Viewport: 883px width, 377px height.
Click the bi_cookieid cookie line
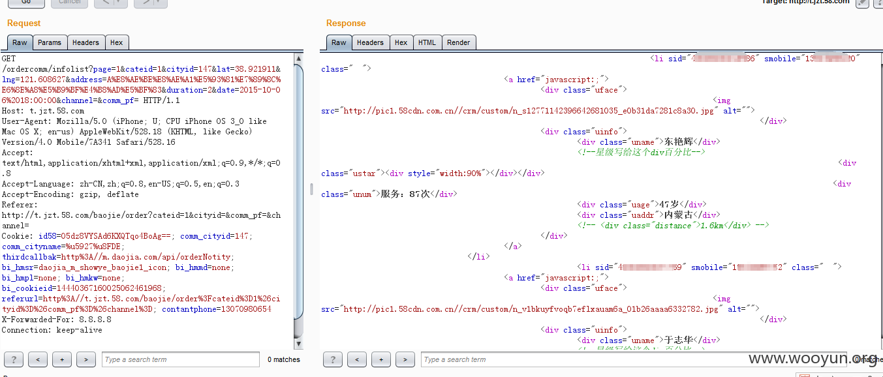[84, 288]
